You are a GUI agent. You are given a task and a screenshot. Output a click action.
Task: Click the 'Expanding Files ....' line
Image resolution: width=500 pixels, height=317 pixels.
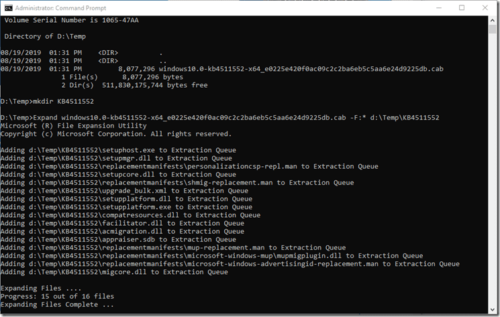(41, 288)
